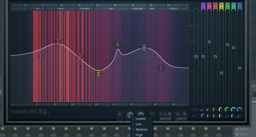
Task: Click the COMPARE label
Action: coord(181,119)
